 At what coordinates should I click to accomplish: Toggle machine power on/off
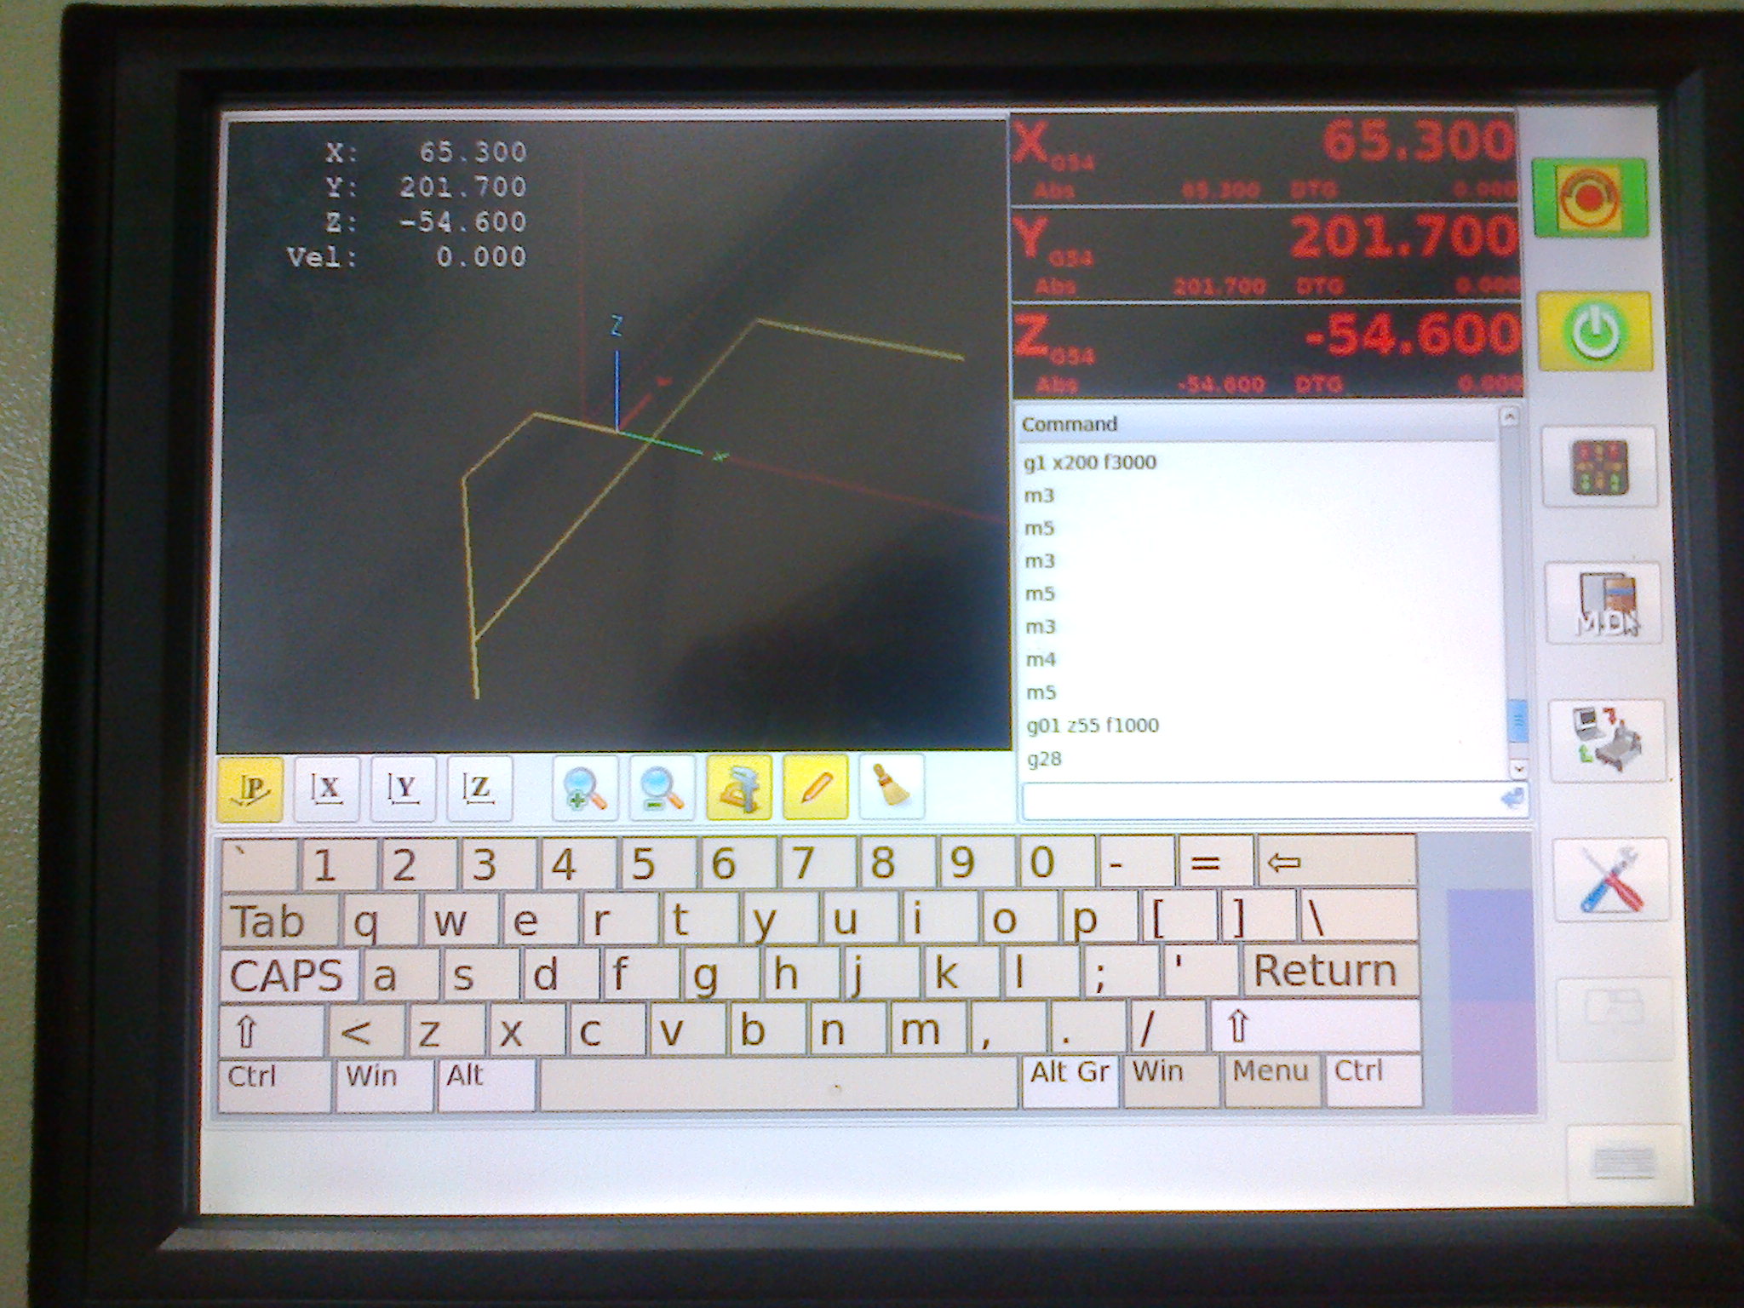1595,331
